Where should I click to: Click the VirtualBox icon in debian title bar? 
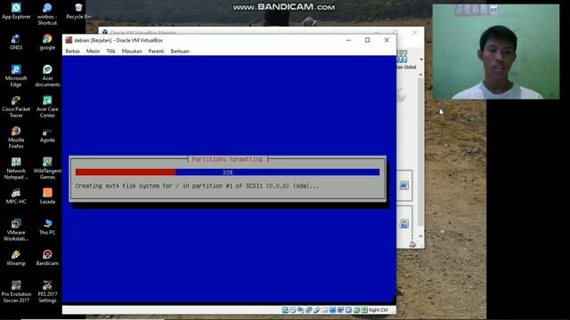point(69,40)
